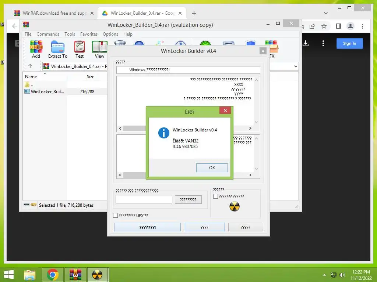Screen dimensions: 377x282
Task: Click the blue information icon in the dialog
Action: tap(164, 133)
